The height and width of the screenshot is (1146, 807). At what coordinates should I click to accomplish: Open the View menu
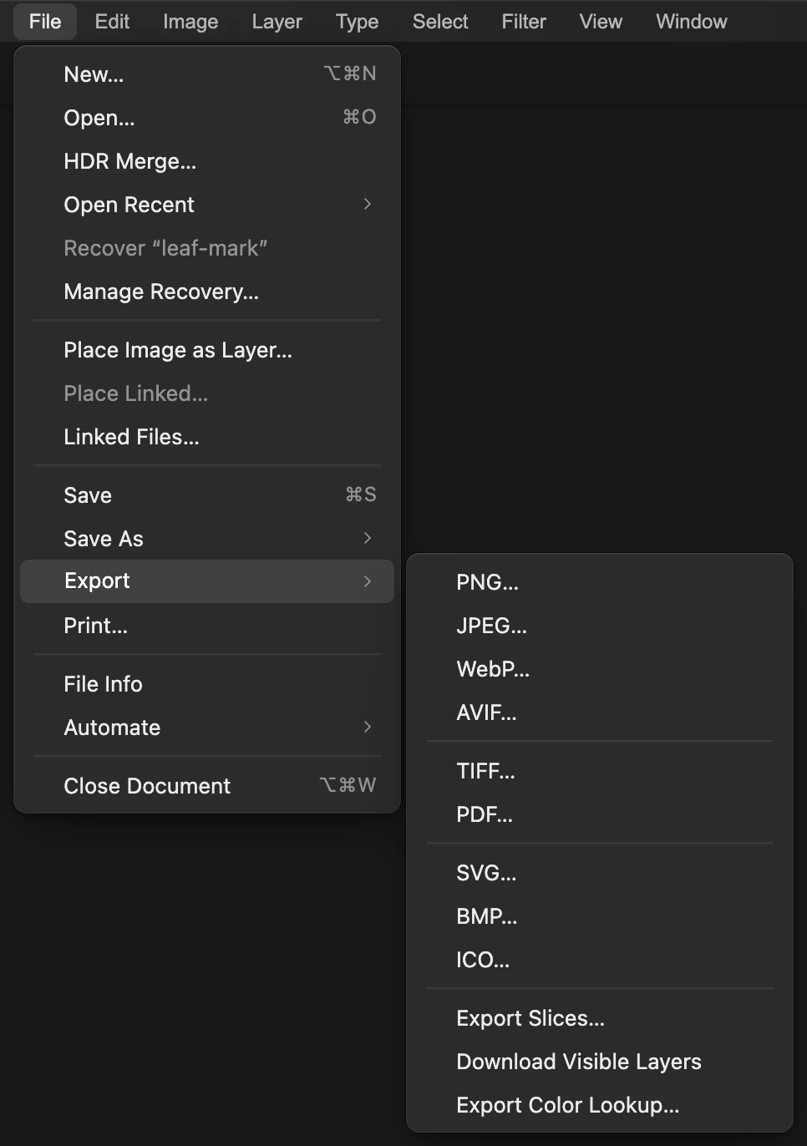click(601, 22)
